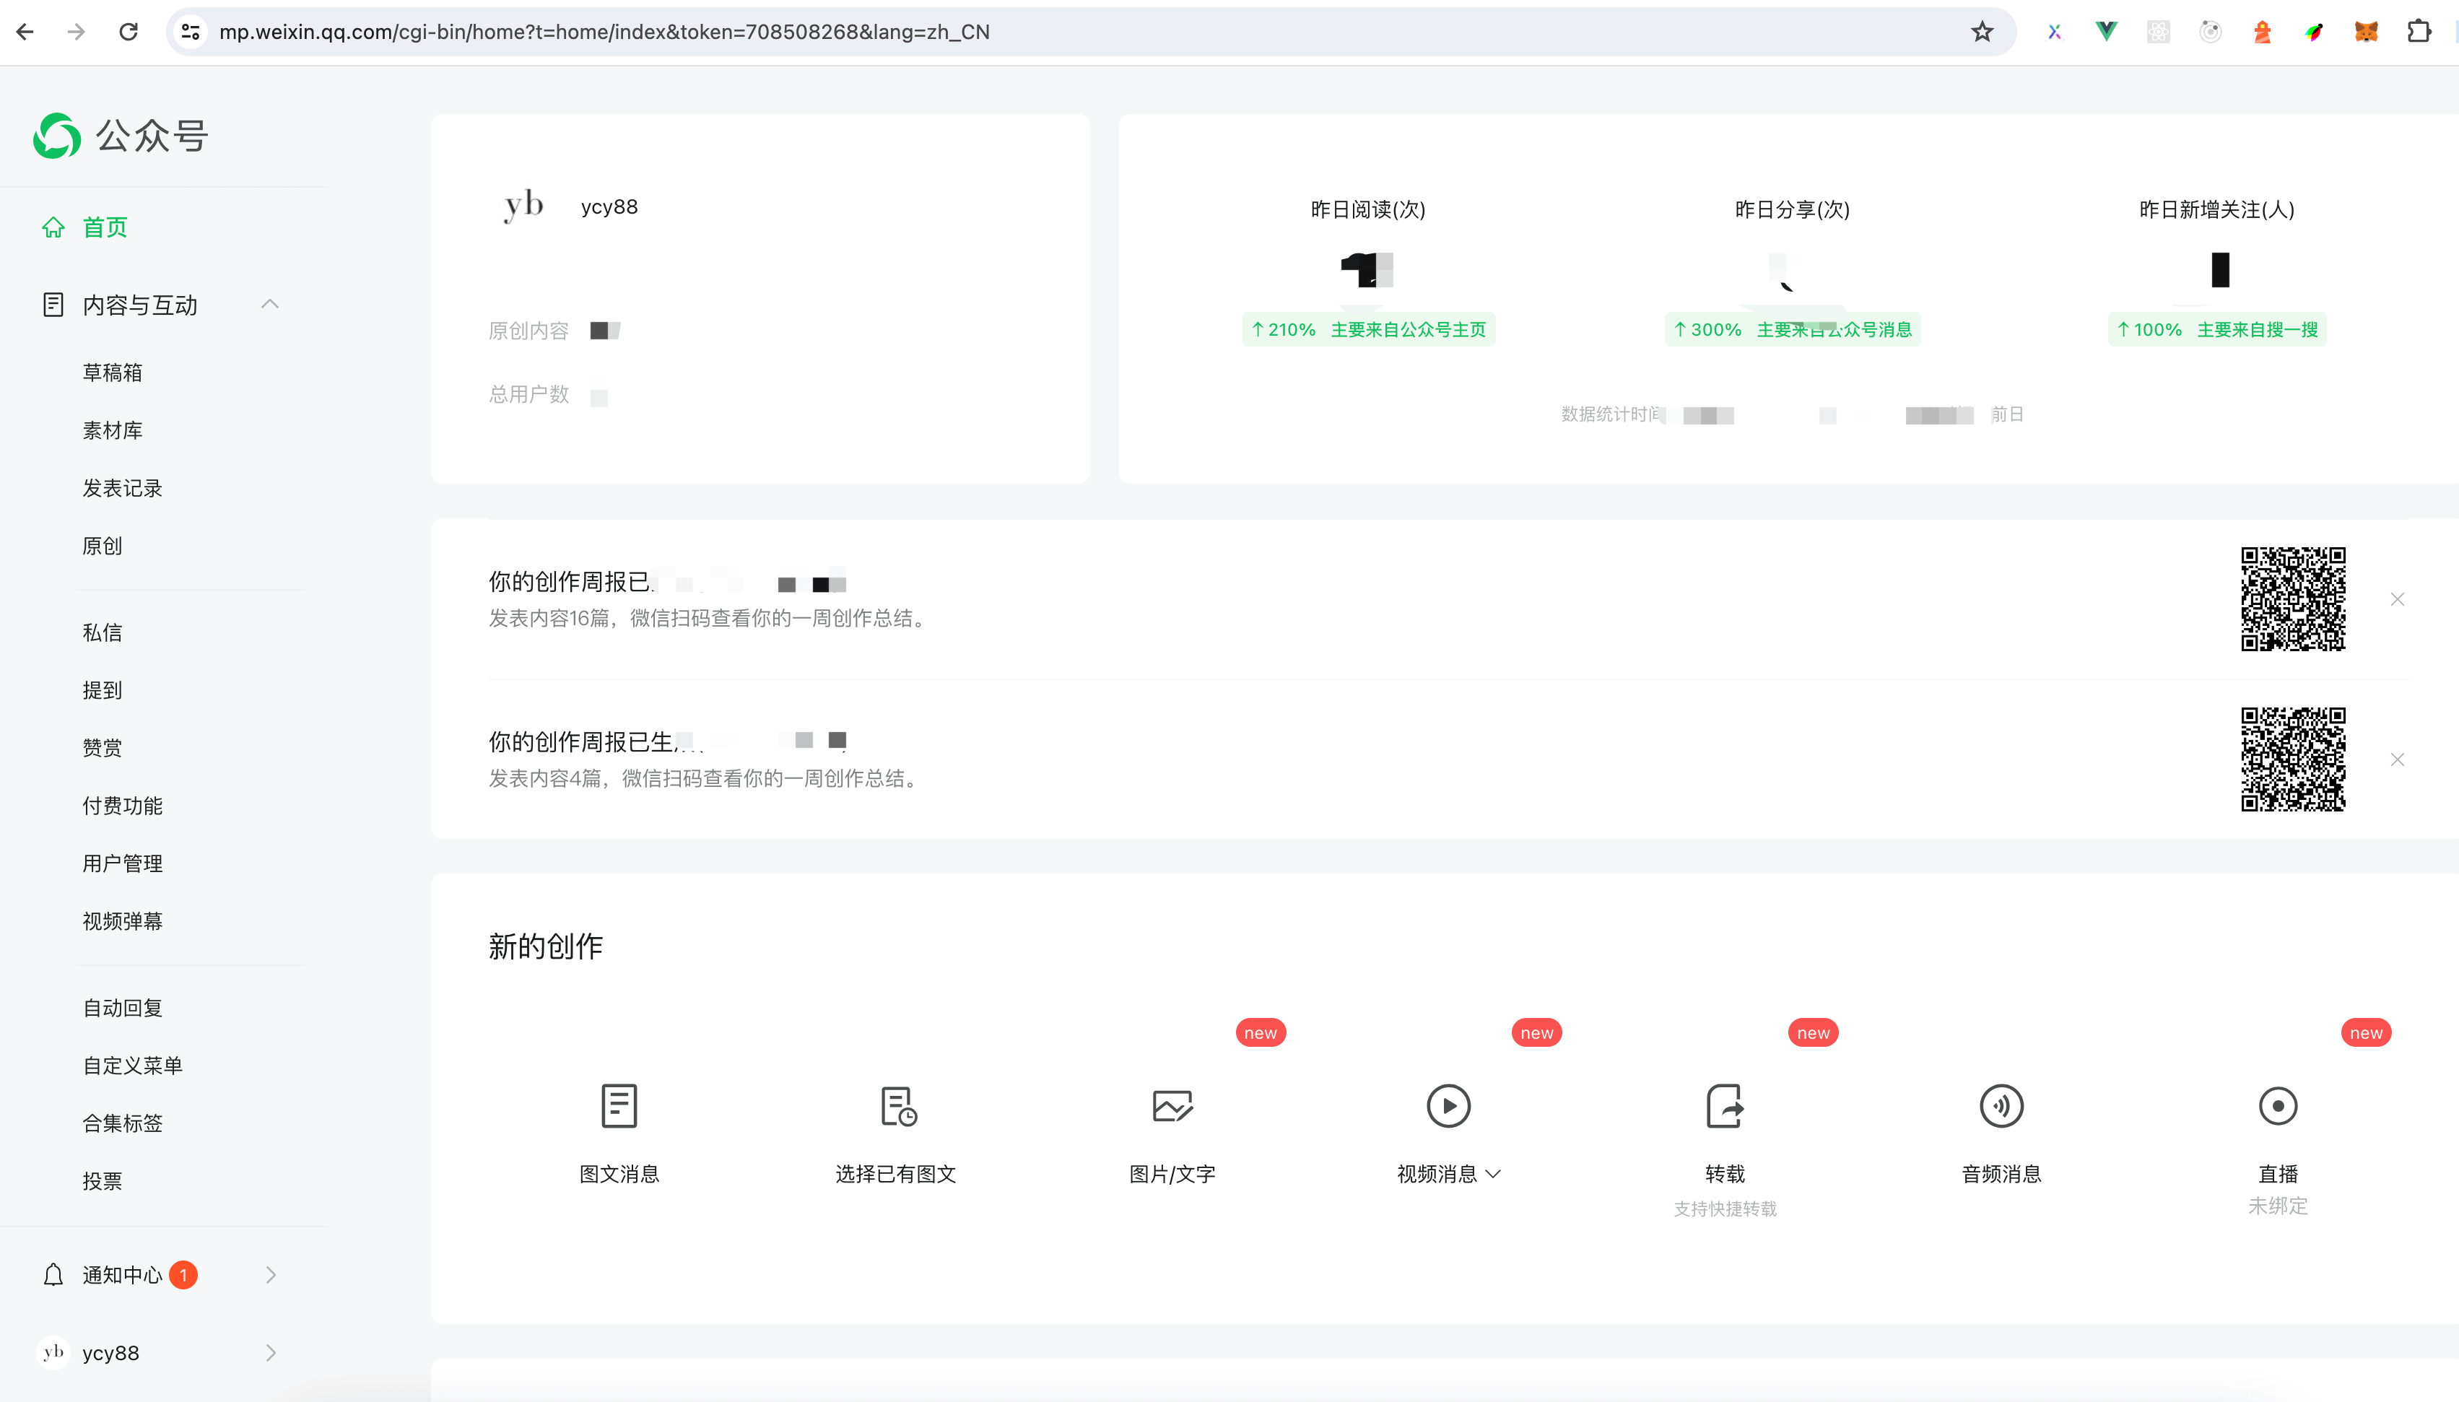Dismiss the 16篇 weekly report notice

pos(2398,600)
